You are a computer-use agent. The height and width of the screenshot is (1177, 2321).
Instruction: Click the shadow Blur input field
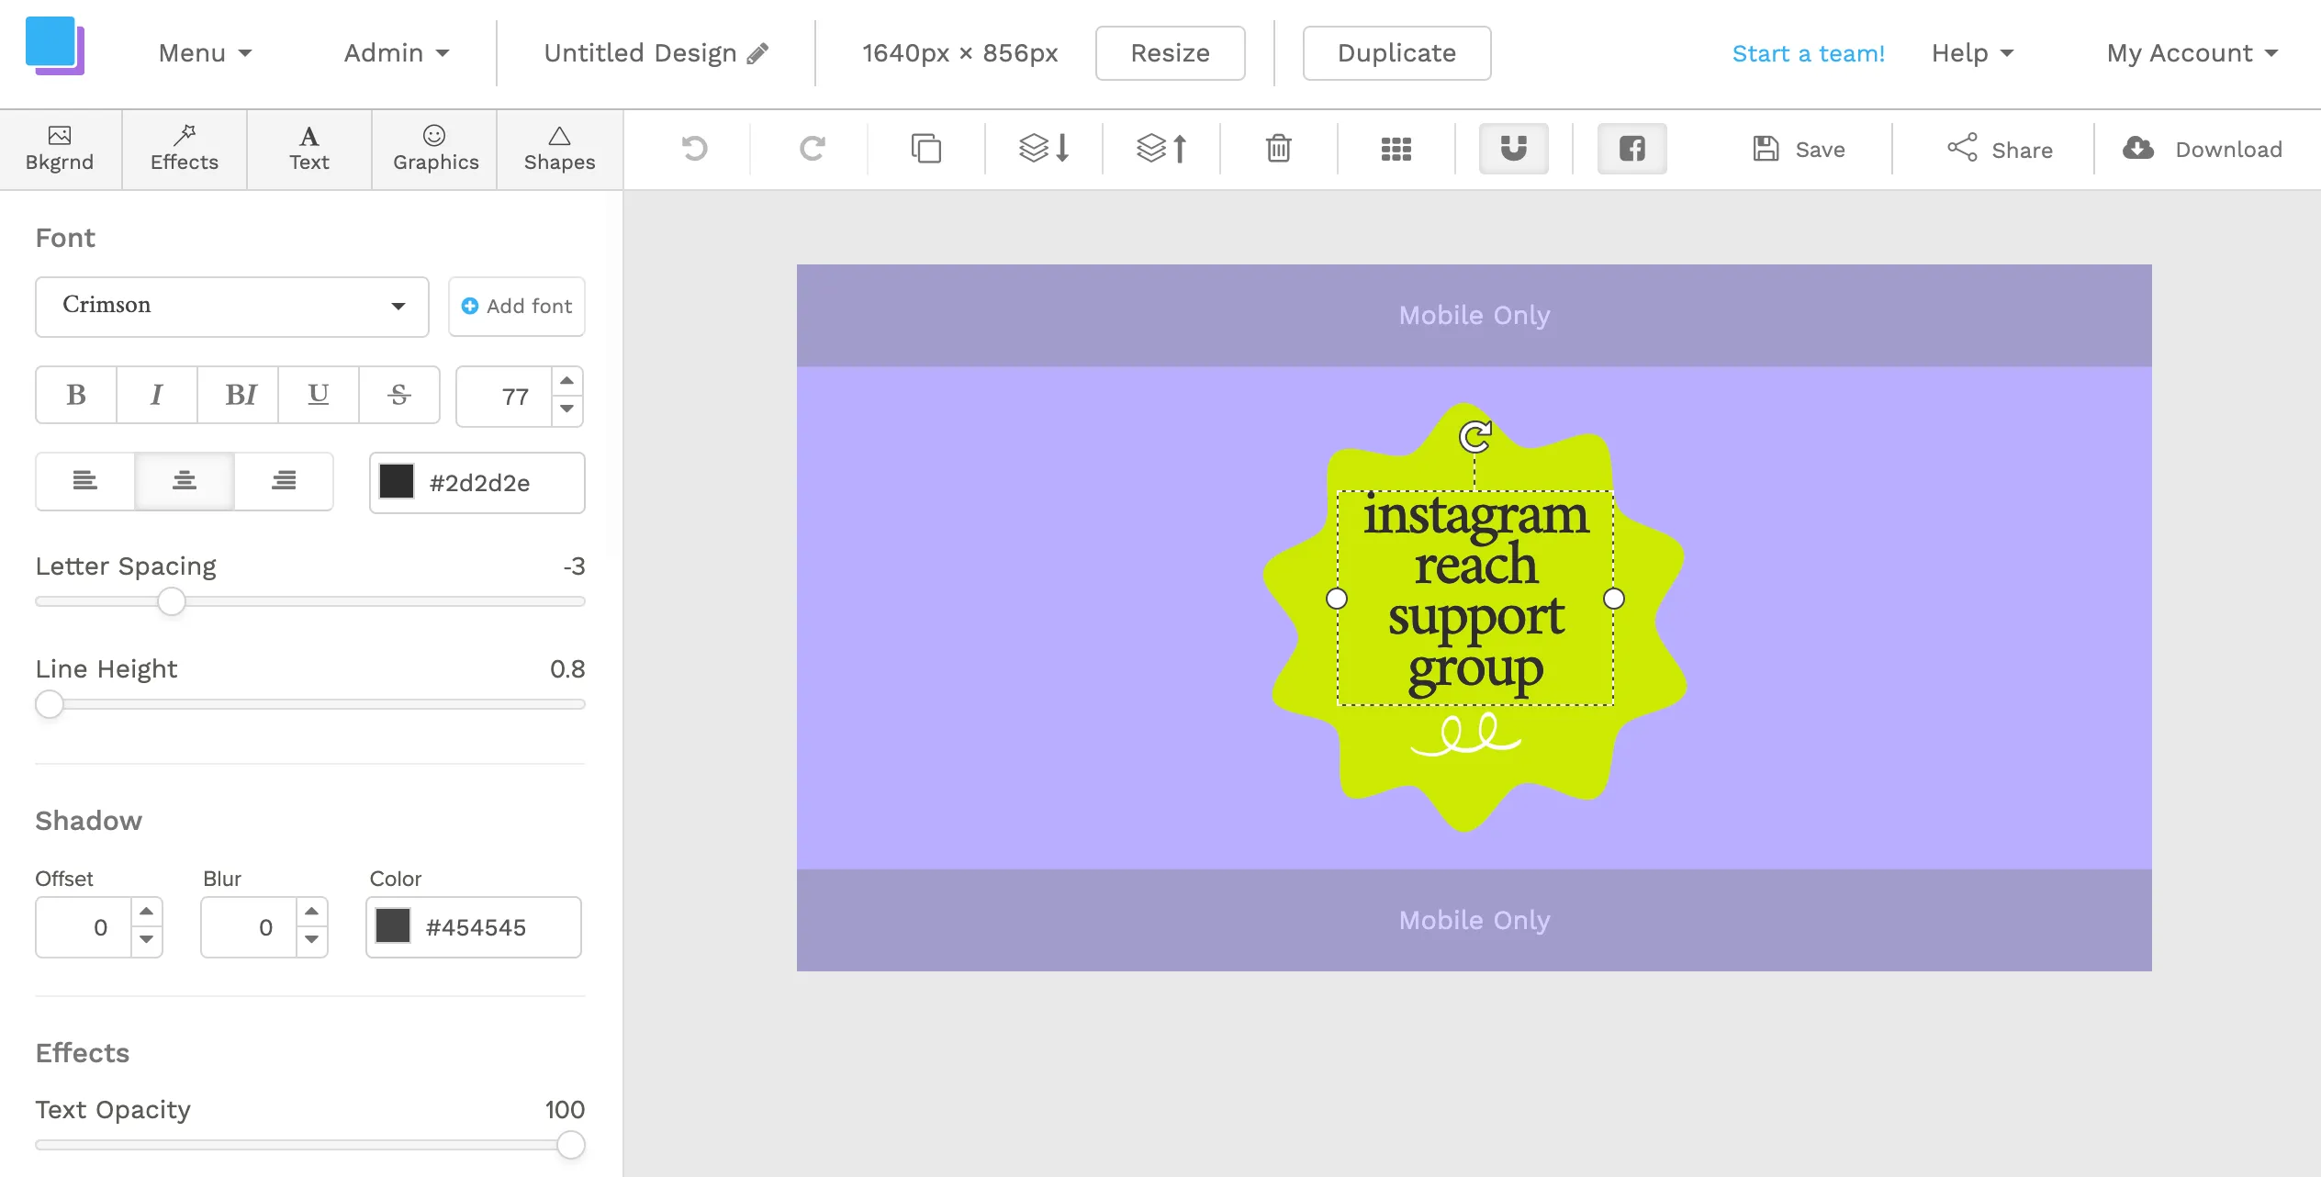point(250,927)
